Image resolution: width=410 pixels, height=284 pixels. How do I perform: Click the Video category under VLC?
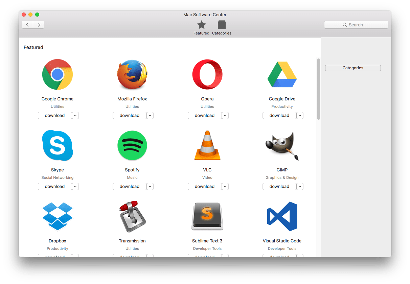[x=207, y=177]
